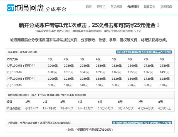The width and height of the screenshot is (178, 137).
Task: Click the 1490元 price cell
Action: click(165, 72)
